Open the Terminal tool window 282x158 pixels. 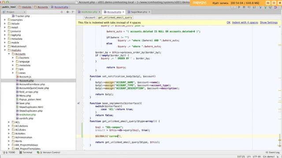pos(26,152)
